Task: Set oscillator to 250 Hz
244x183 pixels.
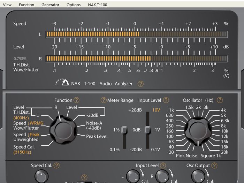Action: pos(170,126)
